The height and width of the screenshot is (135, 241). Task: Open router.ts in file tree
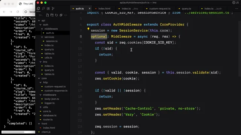[48, 120]
